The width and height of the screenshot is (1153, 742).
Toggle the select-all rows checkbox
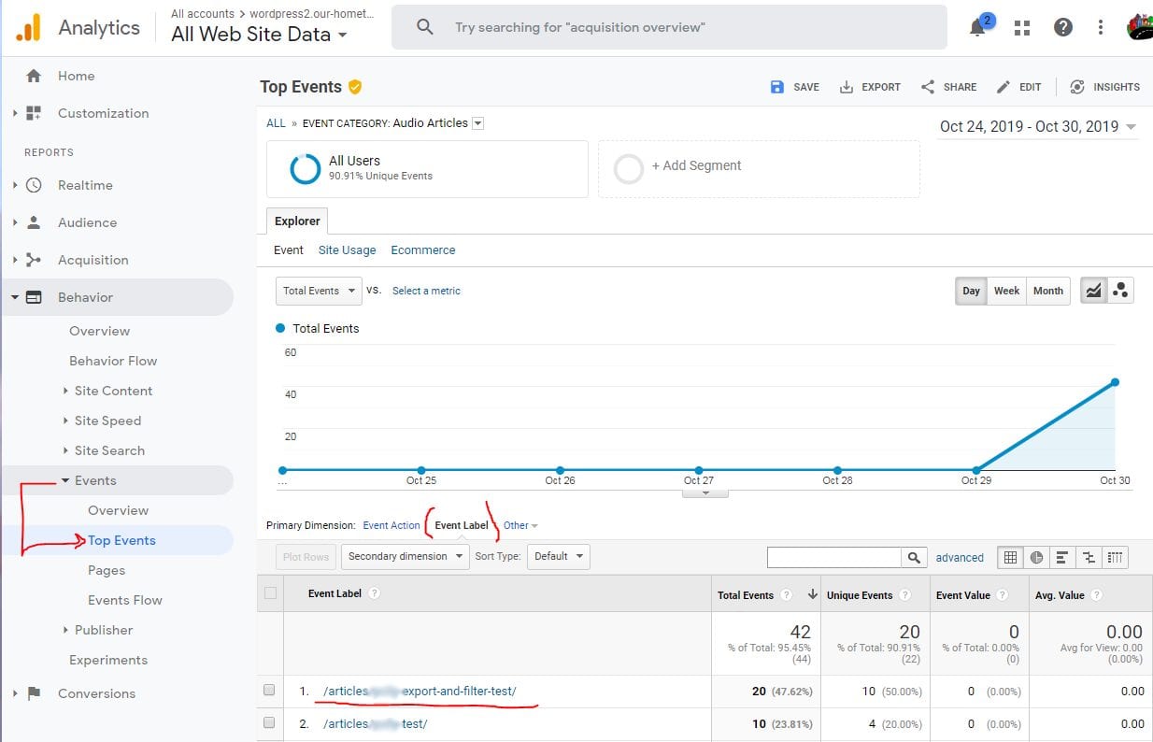pos(270,592)
